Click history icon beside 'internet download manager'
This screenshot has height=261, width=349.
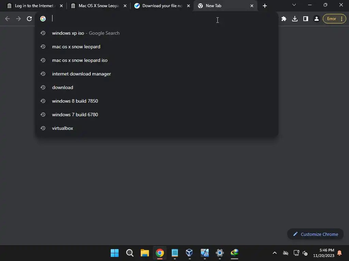tap(43, 74)
